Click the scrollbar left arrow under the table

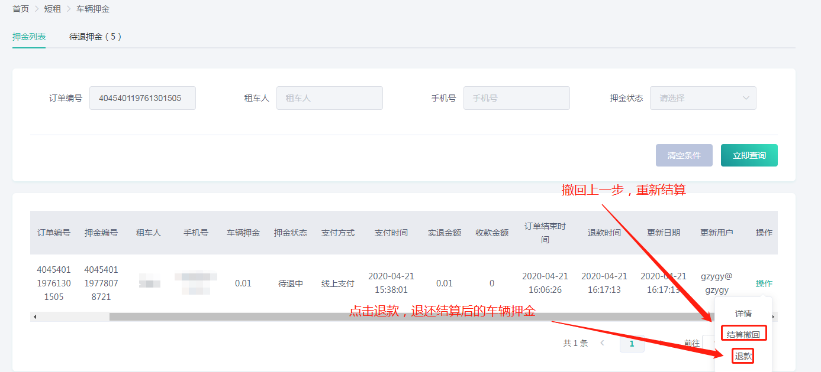tap(35, 317)
